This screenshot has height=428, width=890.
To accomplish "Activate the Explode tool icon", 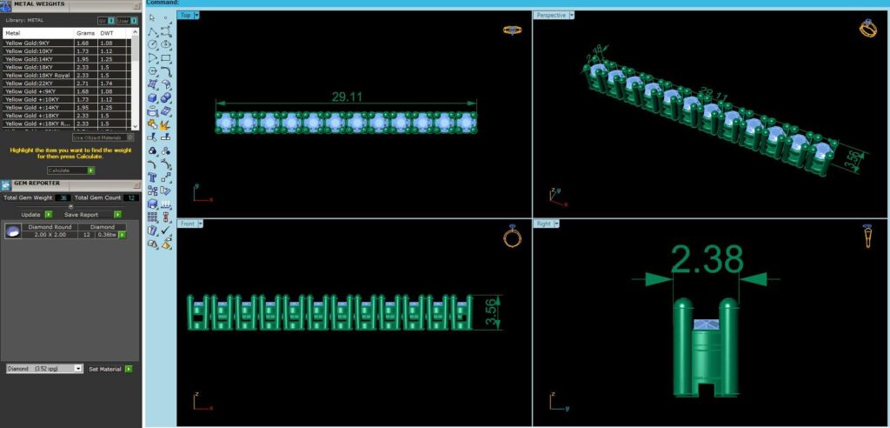I will click(166, 124).
